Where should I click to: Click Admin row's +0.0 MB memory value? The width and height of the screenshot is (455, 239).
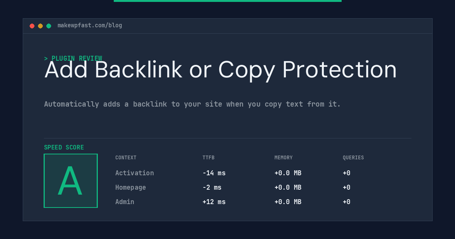tap(288, 202)
